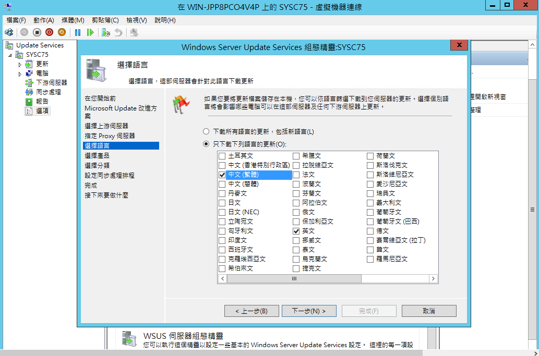539x356 pixels.
Task: Open the 選項 node icon
Action: tap(29, 111)
